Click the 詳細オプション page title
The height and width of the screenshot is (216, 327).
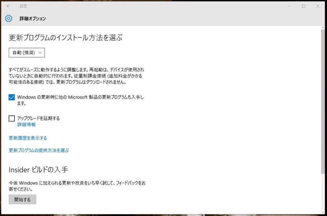[33, 19]
